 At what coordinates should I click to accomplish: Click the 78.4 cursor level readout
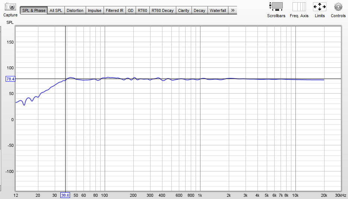(x=10, y=79)
